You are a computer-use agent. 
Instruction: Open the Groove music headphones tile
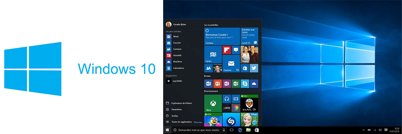pos(227,99)
